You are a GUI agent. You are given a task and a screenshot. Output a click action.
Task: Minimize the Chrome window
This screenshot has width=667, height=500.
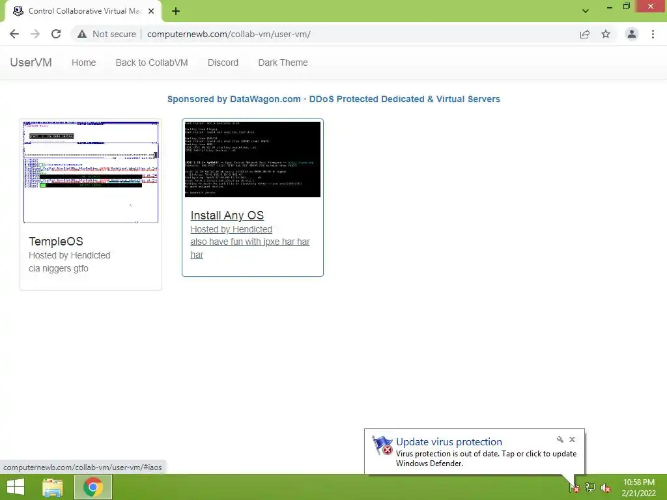(x=610, y=7)
